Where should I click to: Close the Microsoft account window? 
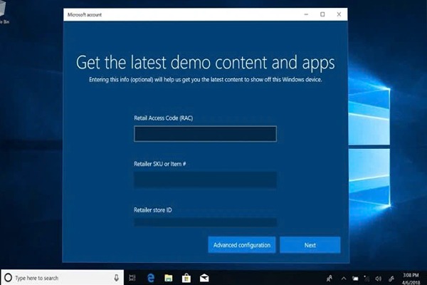tap(339, 14)
